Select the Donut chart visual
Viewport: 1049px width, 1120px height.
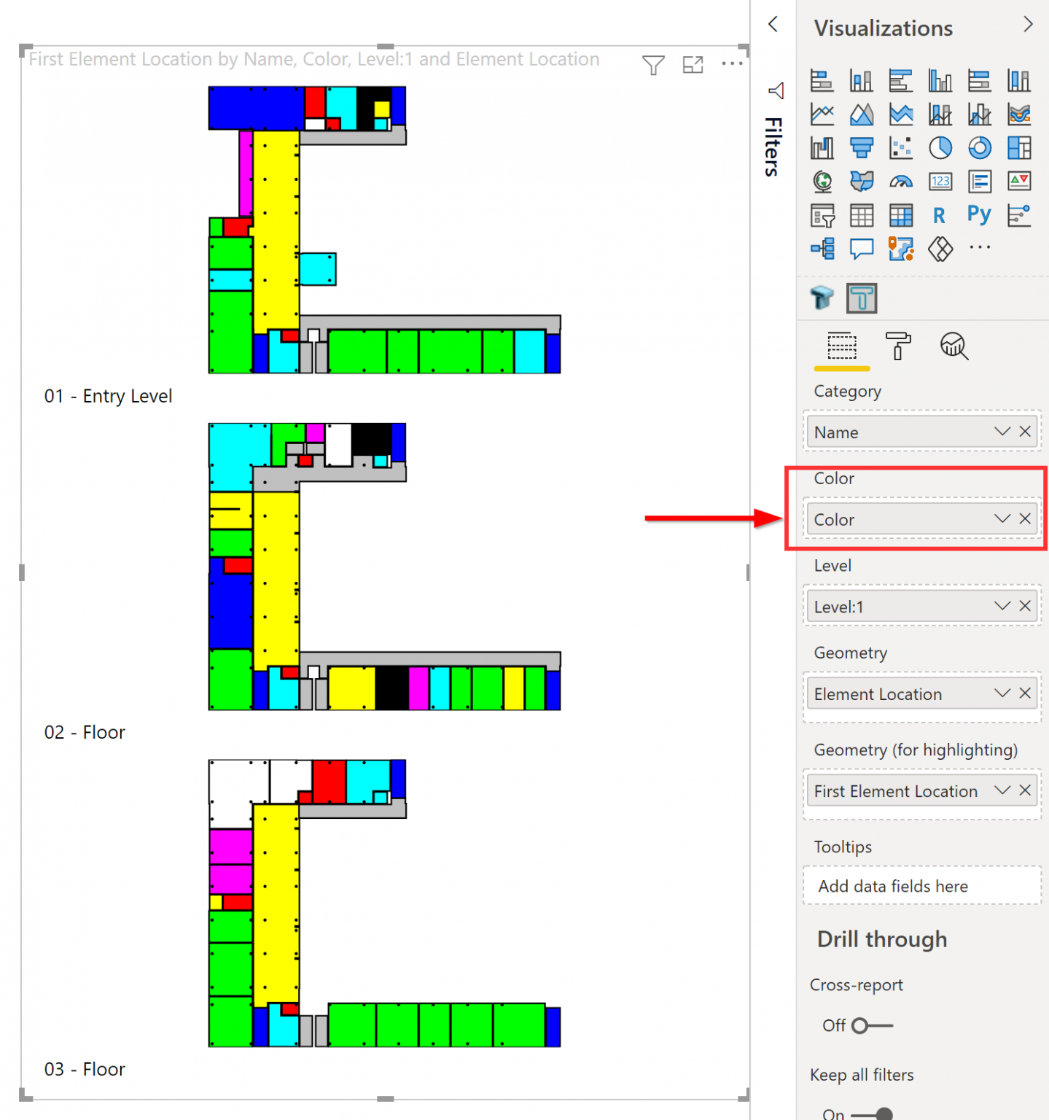[979, 148]
